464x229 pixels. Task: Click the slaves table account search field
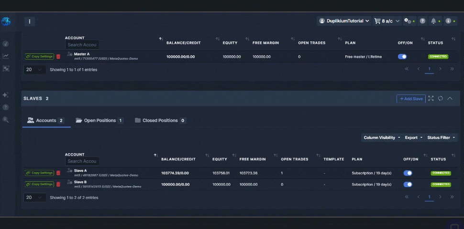(x=82, y=161)
